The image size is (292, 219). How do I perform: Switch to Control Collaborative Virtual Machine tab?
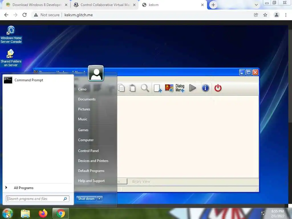[x=105, y=5]
